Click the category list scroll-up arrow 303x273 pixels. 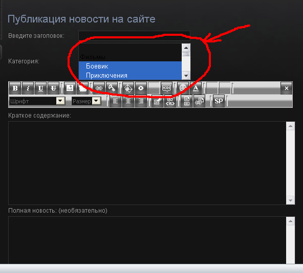(186, 48)
